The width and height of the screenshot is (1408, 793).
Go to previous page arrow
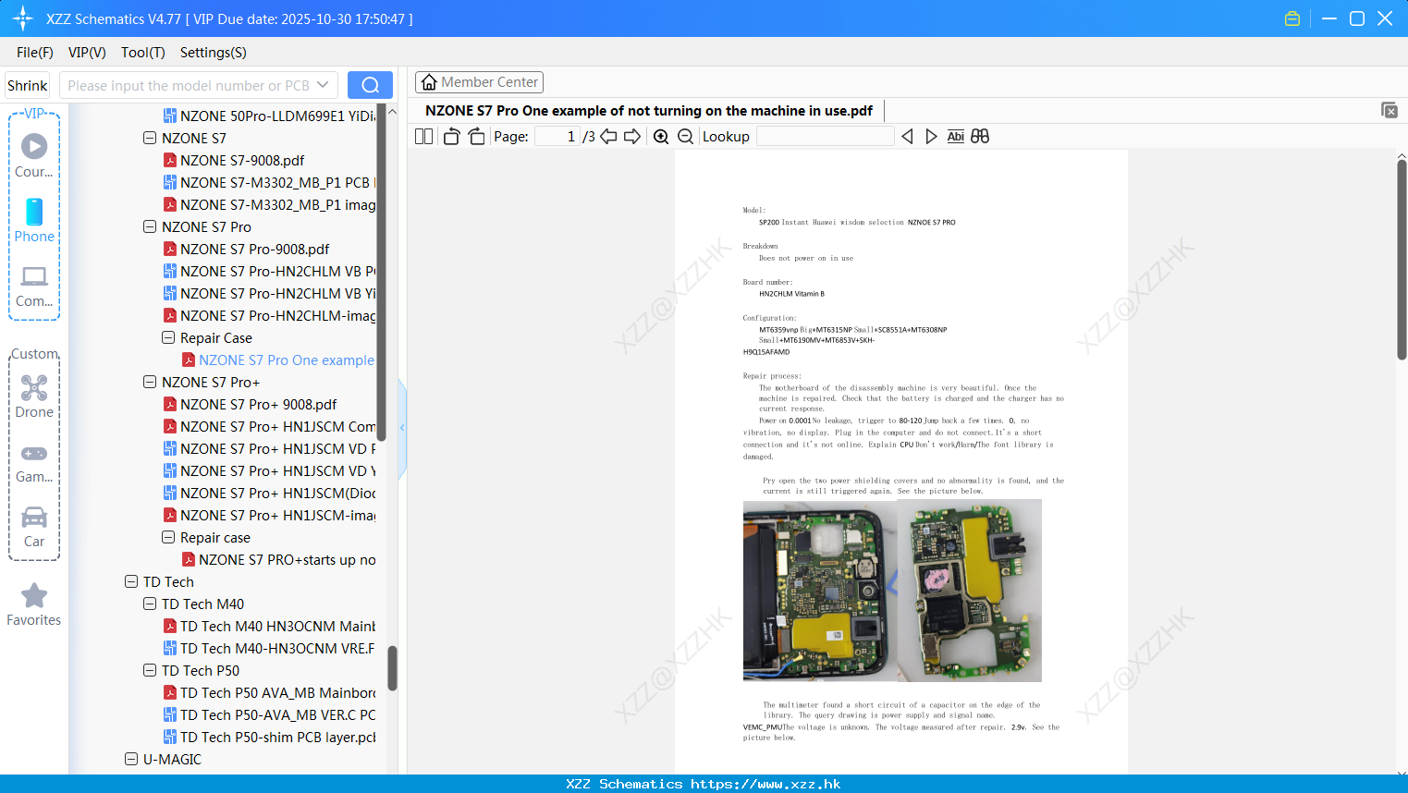(x=608, y=136)
